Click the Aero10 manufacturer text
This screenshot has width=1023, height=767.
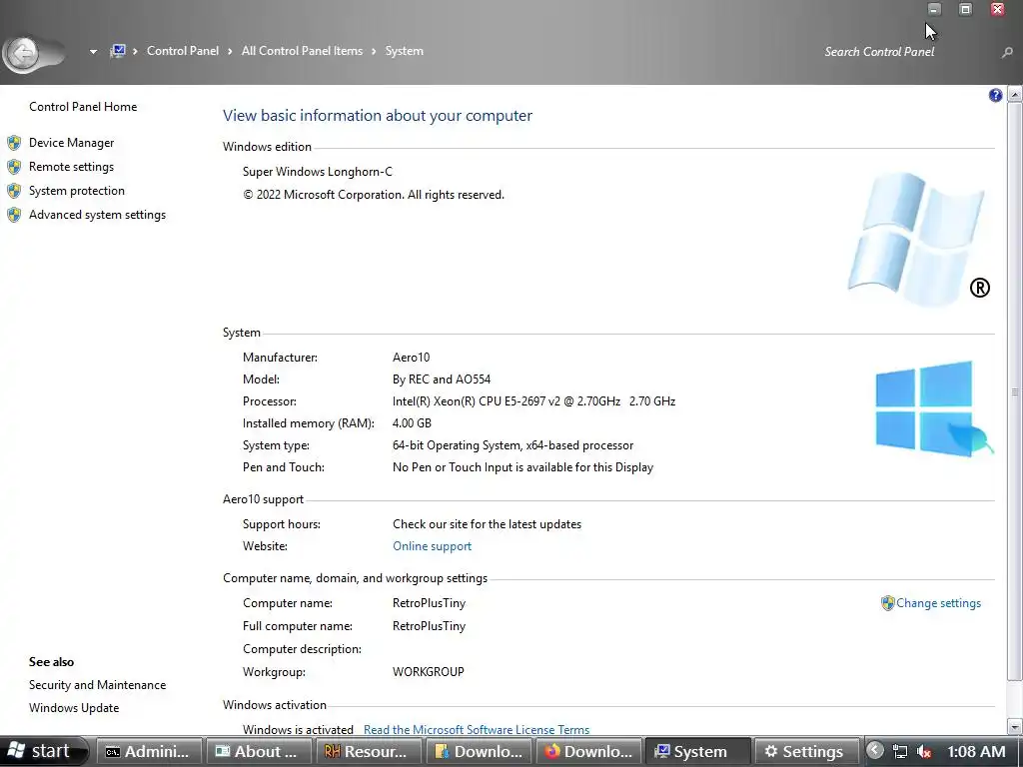[411, 358]
